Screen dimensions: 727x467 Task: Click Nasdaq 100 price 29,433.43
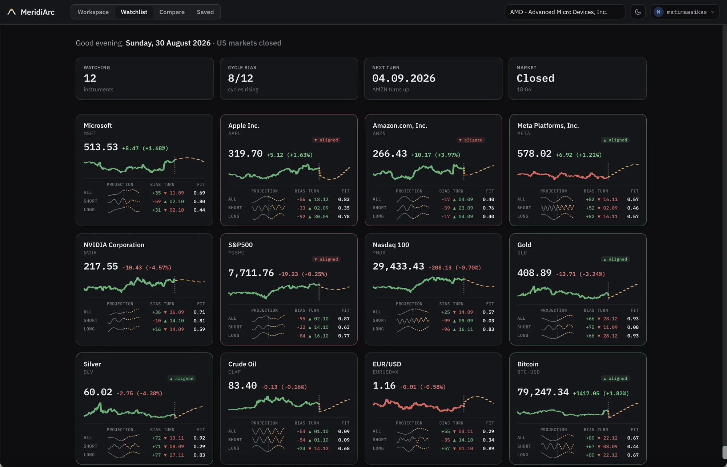click(398, 267)
